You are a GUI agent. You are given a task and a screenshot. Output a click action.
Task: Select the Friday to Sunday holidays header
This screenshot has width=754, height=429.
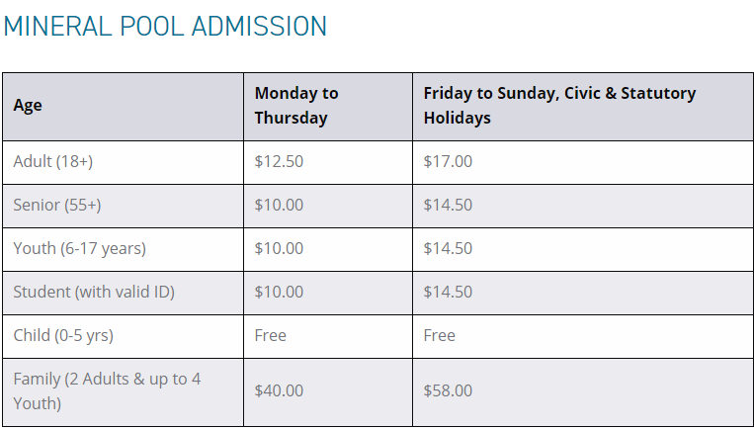tap(559, 106)
